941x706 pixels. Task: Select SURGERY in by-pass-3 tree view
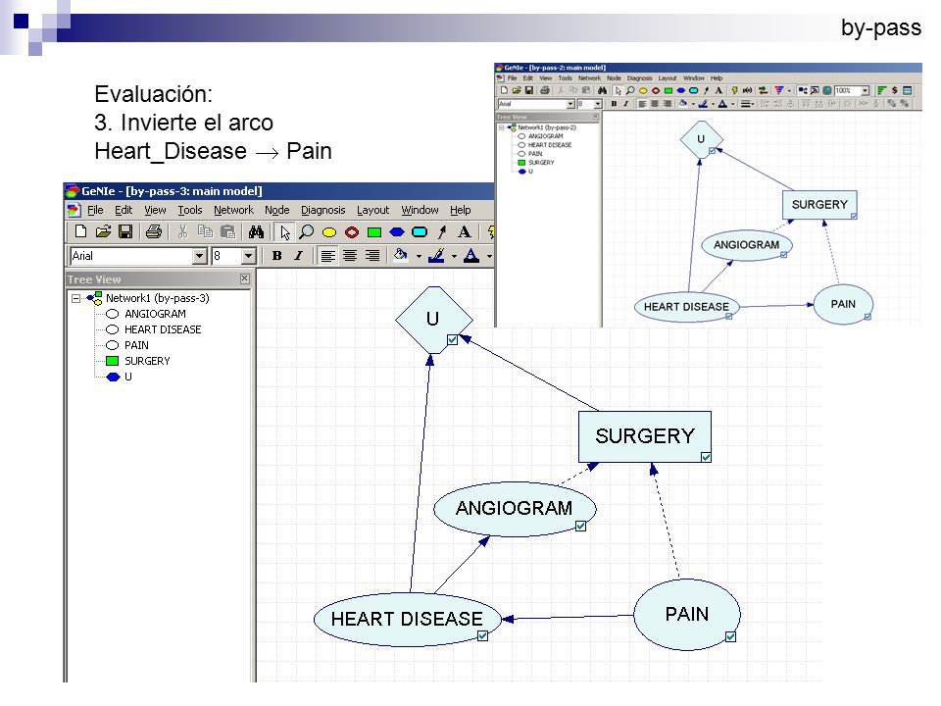tap(147, 361)
